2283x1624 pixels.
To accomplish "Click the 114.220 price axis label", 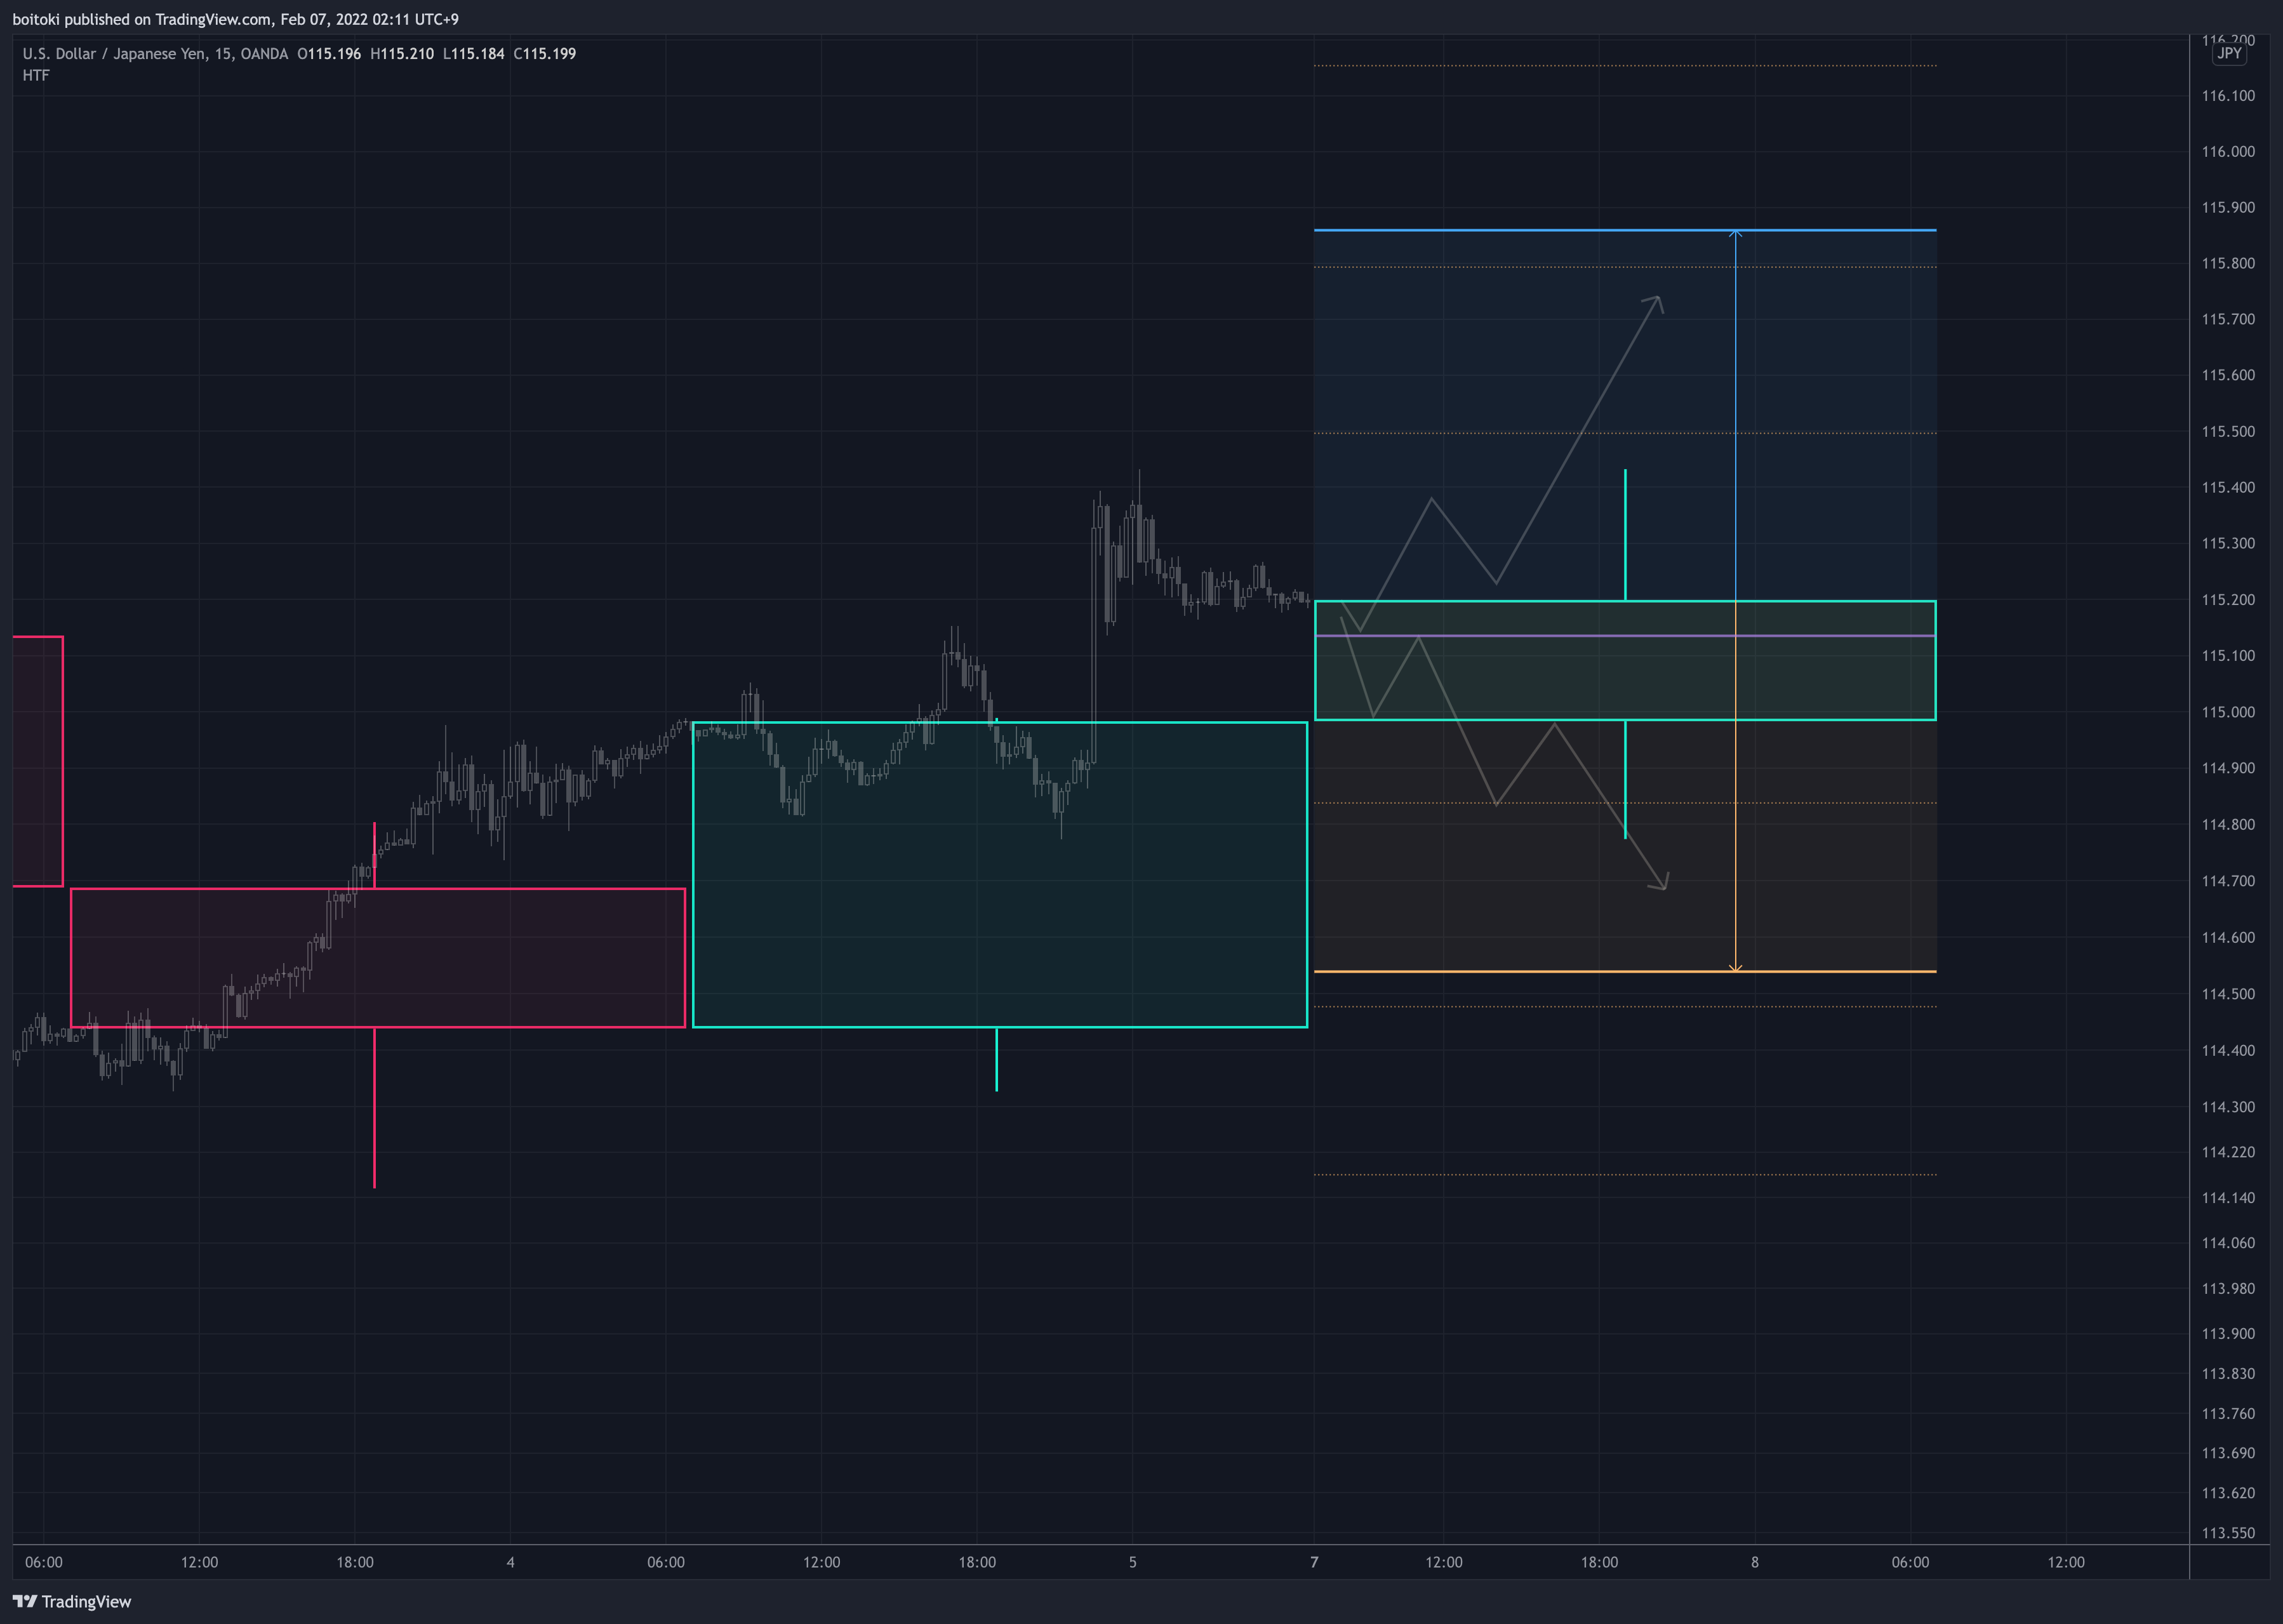I will pyautogui.click(x=2228, y=1153).
